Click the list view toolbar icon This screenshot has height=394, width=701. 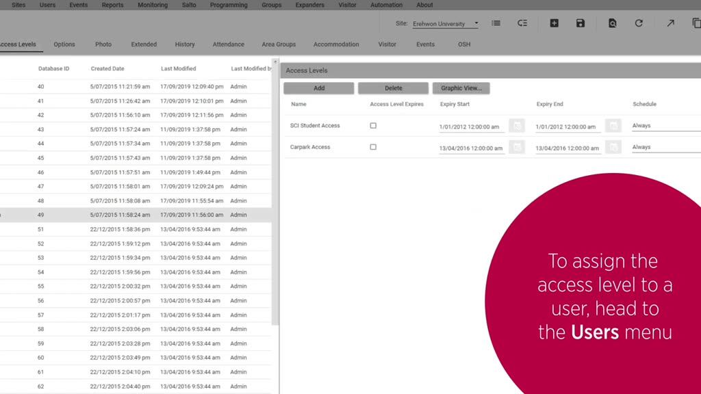click(x=496, y=23)
